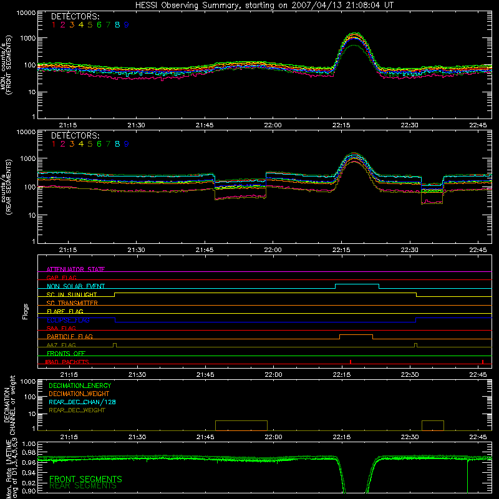Screen dimensions: 499x499
Task: Click 10000 y-axis value on front segments plot
Action: (26, 13)
